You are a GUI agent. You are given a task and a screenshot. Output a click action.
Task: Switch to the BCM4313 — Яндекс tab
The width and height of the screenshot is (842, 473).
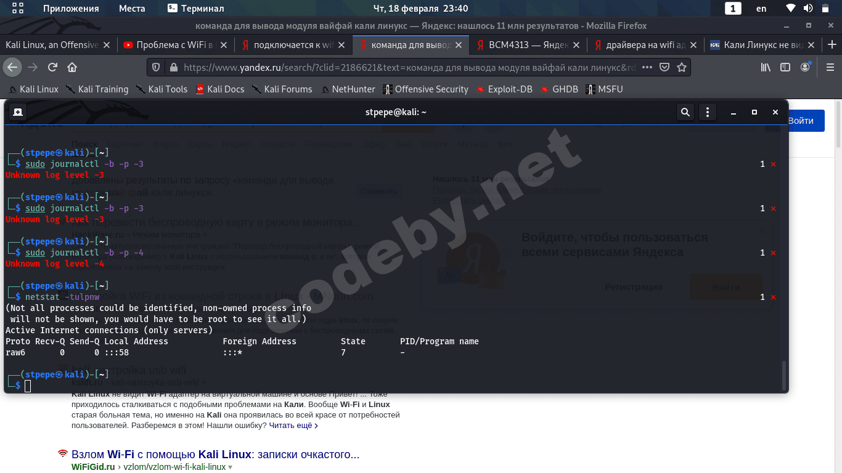click(528, 45)
